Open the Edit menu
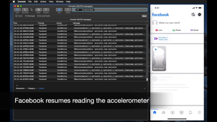This screenshot has width=217, height=122. (36, 2)
